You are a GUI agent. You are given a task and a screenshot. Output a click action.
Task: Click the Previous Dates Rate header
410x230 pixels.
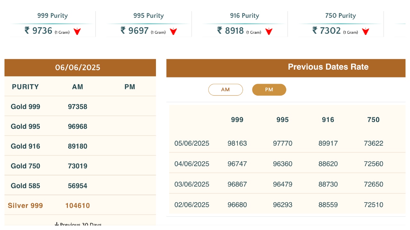tap(328, 67)
